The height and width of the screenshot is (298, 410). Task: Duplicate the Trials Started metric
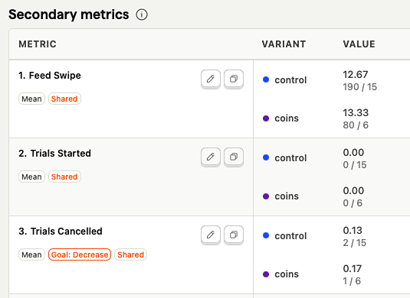pos(234,157)
